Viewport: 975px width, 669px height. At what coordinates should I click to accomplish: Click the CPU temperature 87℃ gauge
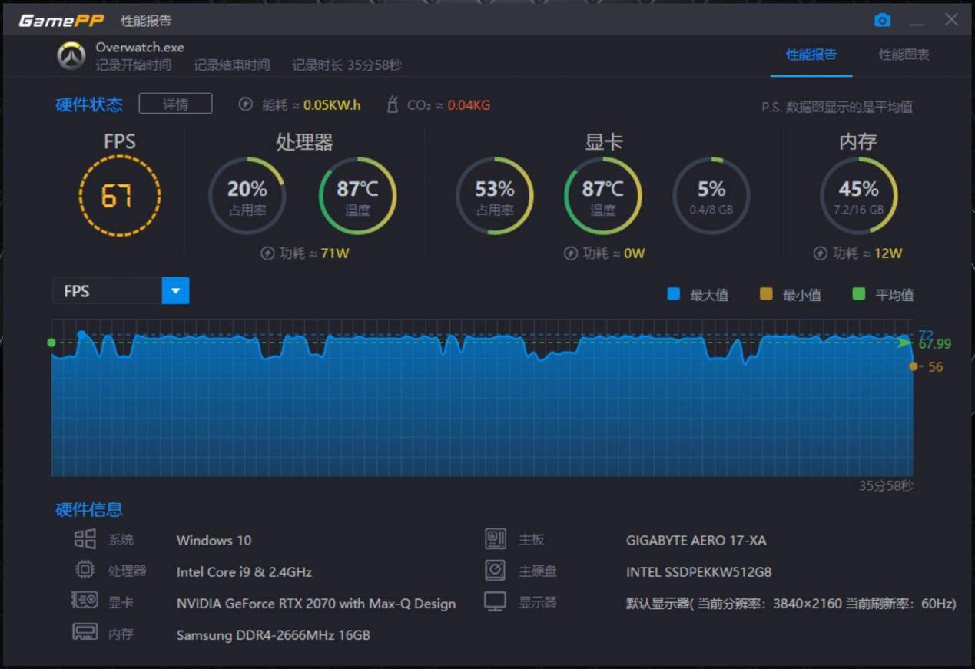[357, 196]
